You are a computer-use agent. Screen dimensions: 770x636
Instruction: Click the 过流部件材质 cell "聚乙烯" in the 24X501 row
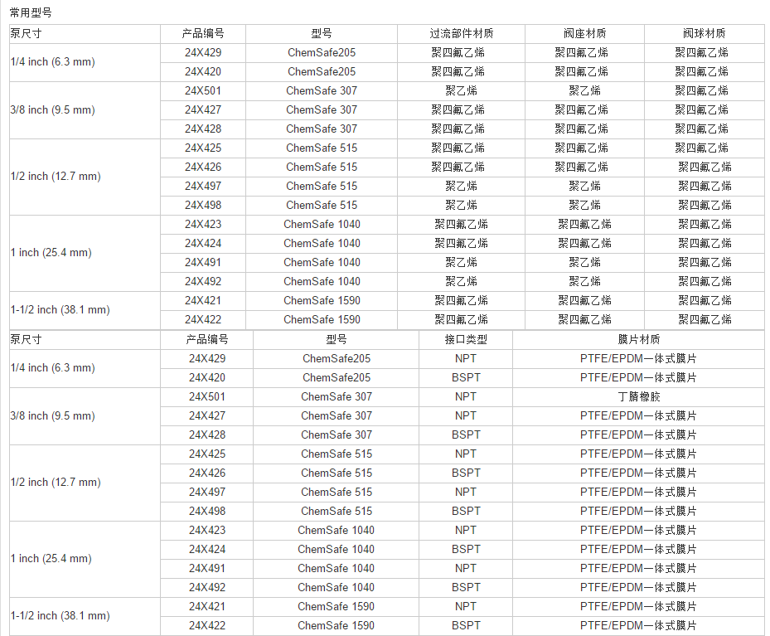[461, 91]
